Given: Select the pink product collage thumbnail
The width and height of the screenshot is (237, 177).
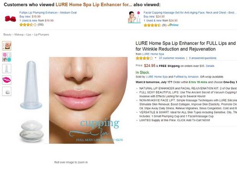Looking at the screenshot, I should pyautogui.click(x=6, y=57).
